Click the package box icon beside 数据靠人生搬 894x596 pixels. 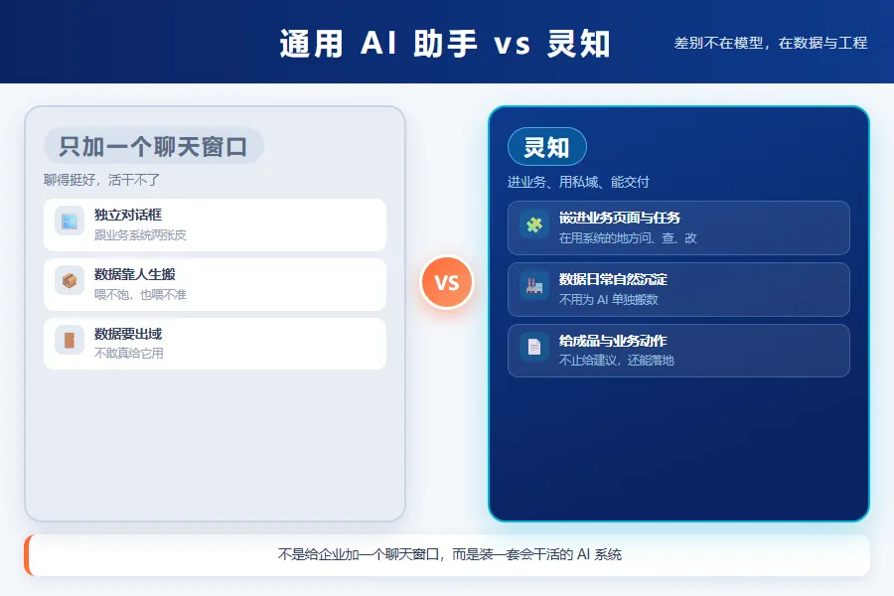pos(70,280)
